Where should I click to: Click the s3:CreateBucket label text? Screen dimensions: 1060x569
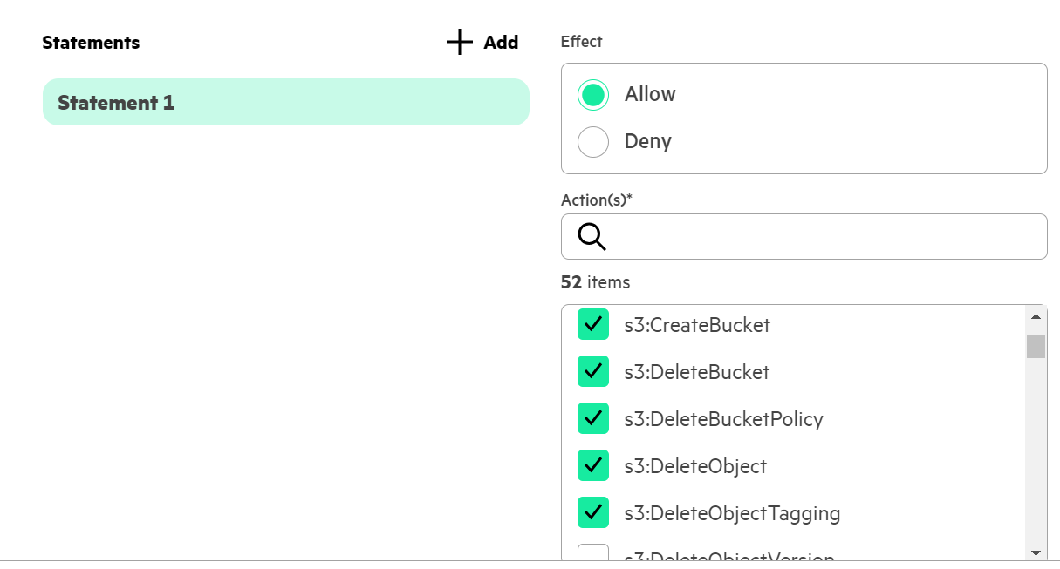click(x=697, y=325)
